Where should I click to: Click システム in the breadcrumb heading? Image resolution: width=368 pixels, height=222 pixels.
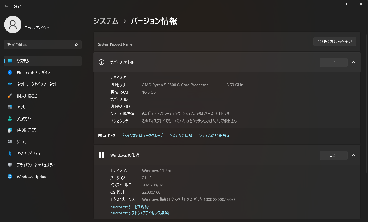[x=106, y=21]
